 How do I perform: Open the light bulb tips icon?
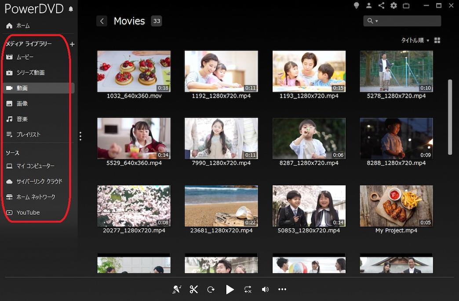point(356,5)
